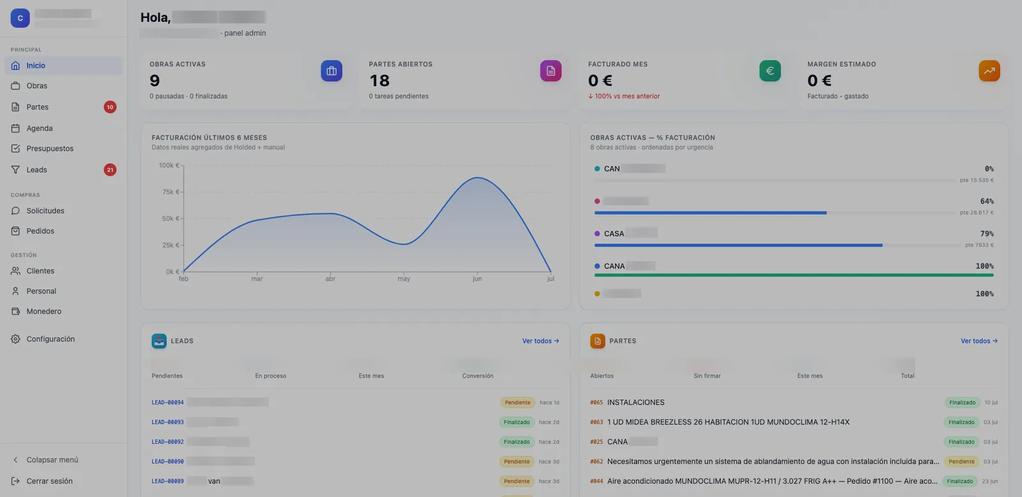The image size is (1022, 497).
Task: Click the Pendientes stat in Leads panel
Action: (x=167, y=369)
